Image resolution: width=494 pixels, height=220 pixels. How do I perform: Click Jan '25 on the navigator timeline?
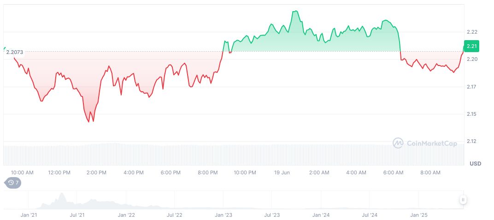pos(418,215)
